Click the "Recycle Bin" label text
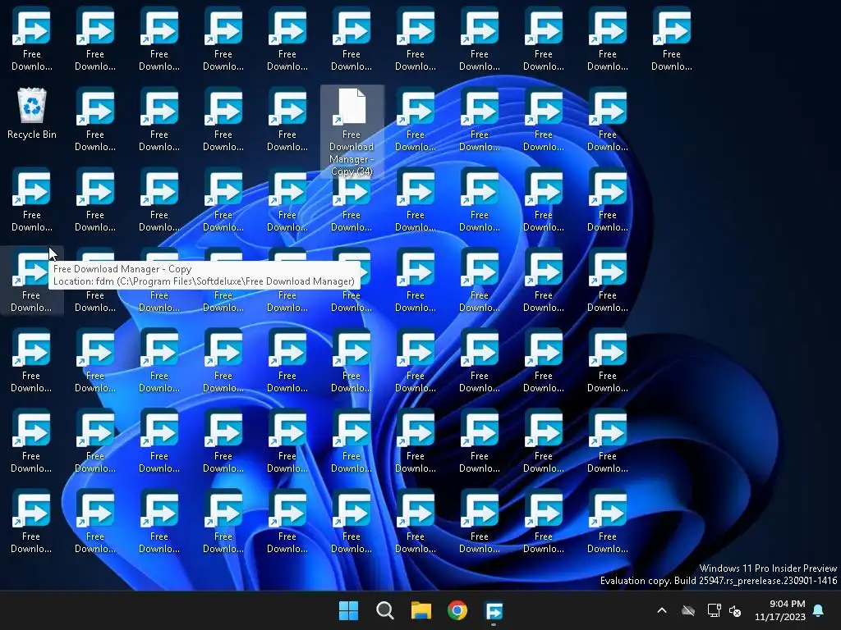841x630 pixels. coord(32,135)
